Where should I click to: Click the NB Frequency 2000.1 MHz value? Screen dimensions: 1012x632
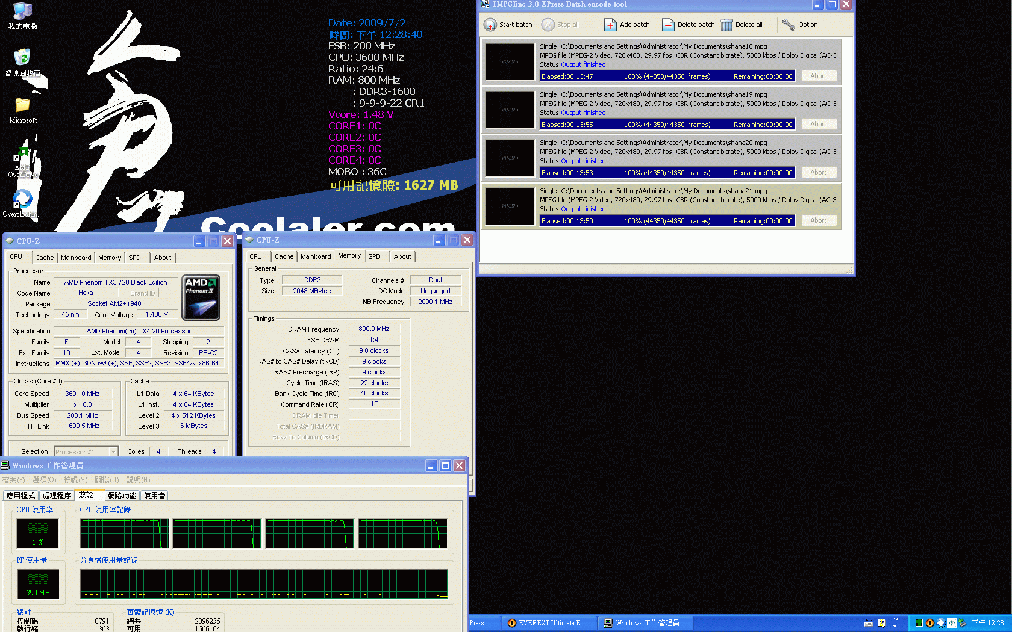tap(436, 302)
